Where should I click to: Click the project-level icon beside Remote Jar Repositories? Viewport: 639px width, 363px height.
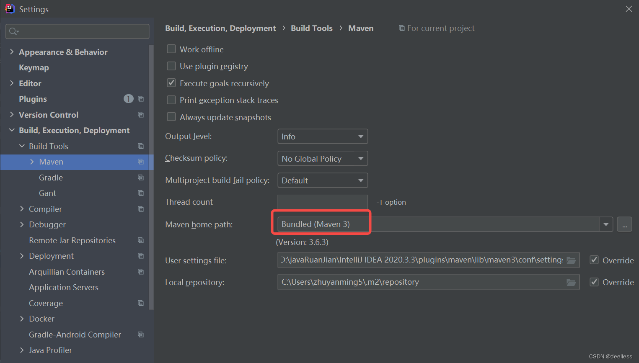(141, 240)
